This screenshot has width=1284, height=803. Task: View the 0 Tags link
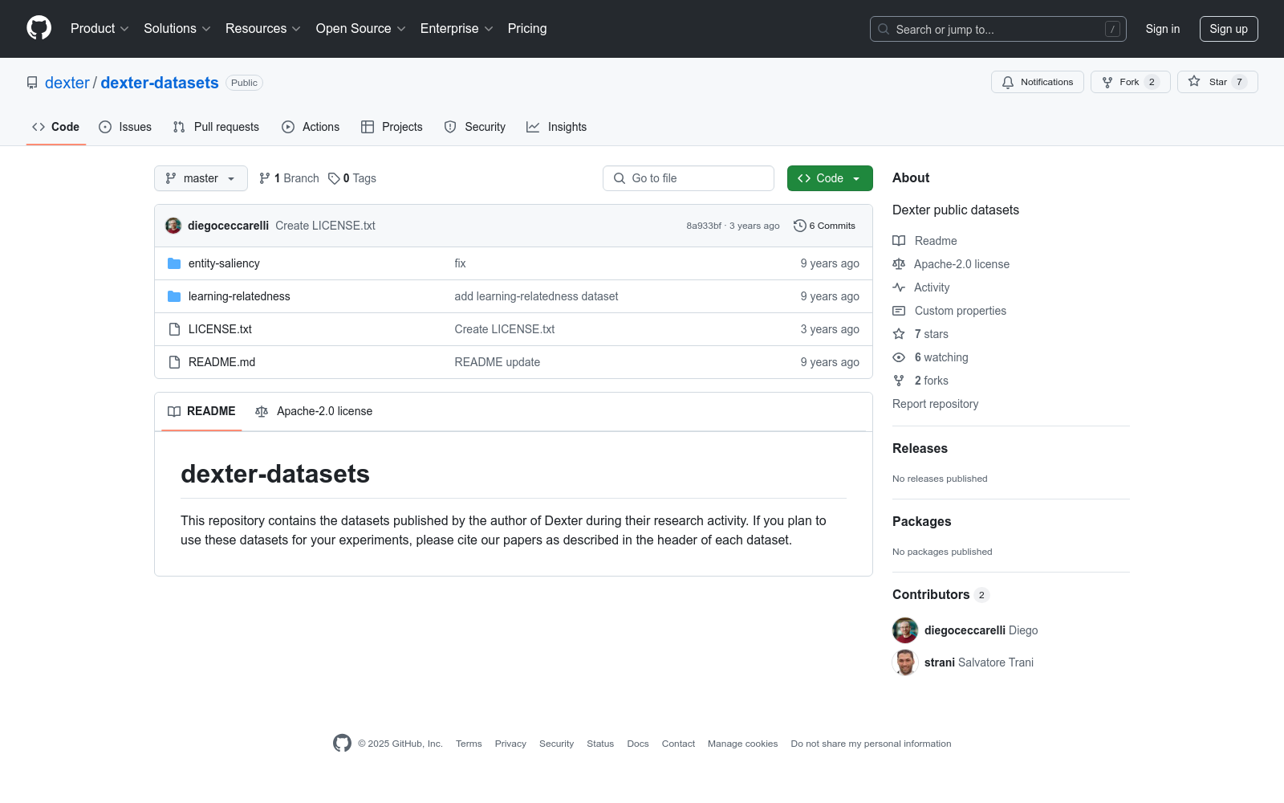352,178
